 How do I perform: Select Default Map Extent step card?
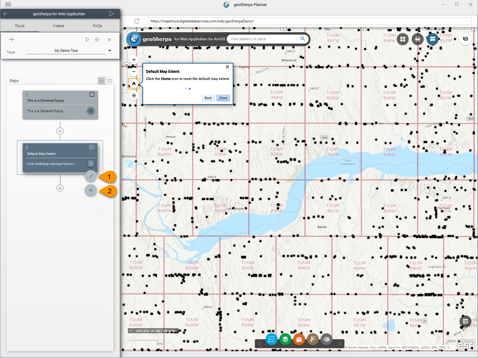click(x=60, y=158)
